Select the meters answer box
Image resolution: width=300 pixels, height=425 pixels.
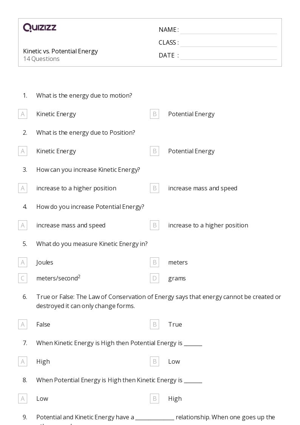point(155,262)
